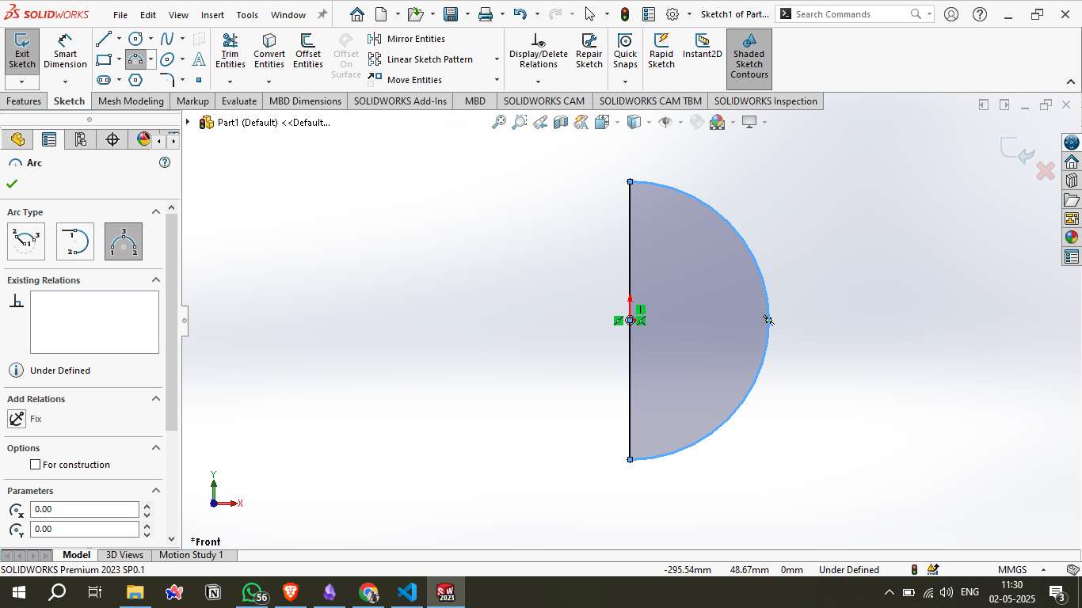
Task: Pin the menu bar with pushpin
Action: (x=322, y=14)
